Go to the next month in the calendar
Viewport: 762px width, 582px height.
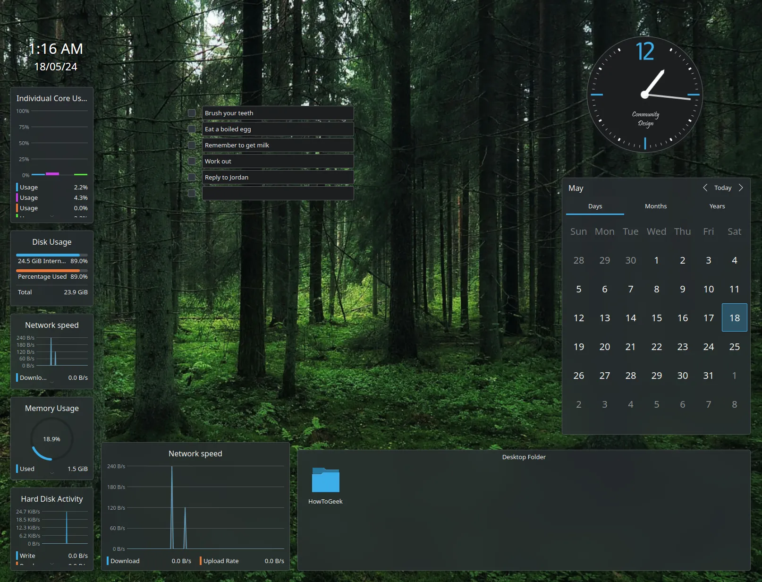point(740,188)
